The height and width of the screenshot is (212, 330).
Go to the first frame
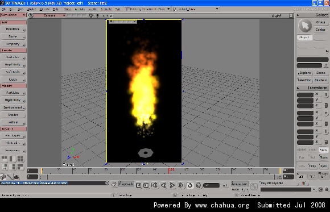pyautogui.click(x=155, y=185)
